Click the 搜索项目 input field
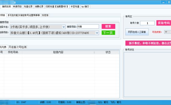Screen dimensions: 171x105 [88, 27]
